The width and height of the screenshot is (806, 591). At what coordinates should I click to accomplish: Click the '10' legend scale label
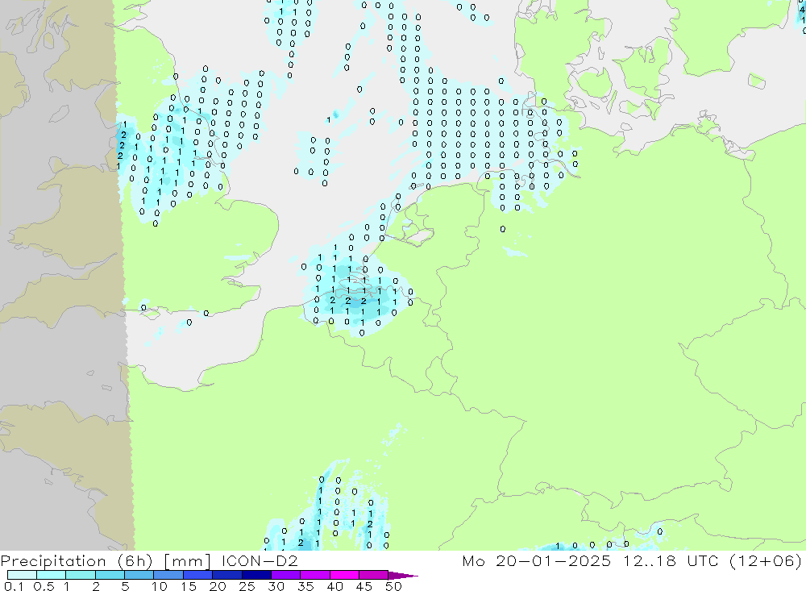point(160,586)
